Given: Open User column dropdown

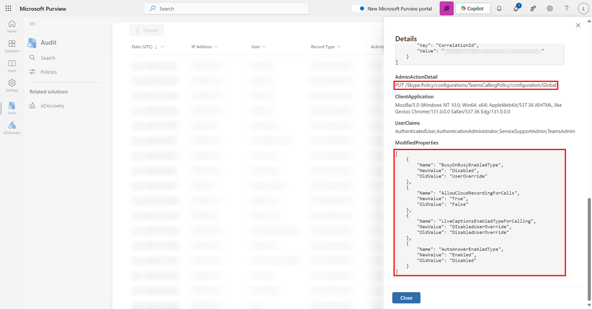Looking at the screenshot, I should point(264,47).
